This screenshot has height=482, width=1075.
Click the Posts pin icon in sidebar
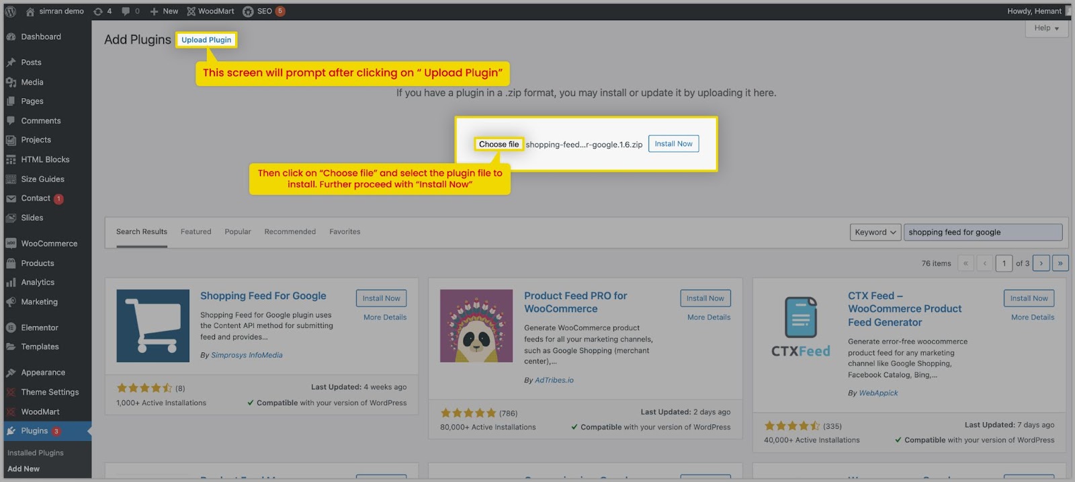click(x=11, y=63)
